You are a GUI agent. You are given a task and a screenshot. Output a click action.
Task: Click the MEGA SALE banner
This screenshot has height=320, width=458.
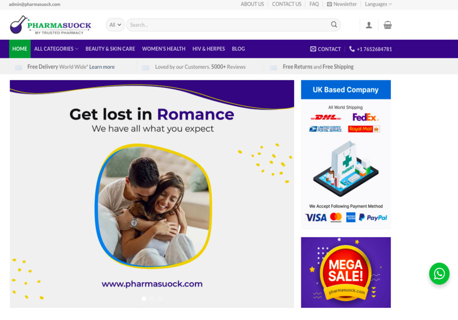346,272
